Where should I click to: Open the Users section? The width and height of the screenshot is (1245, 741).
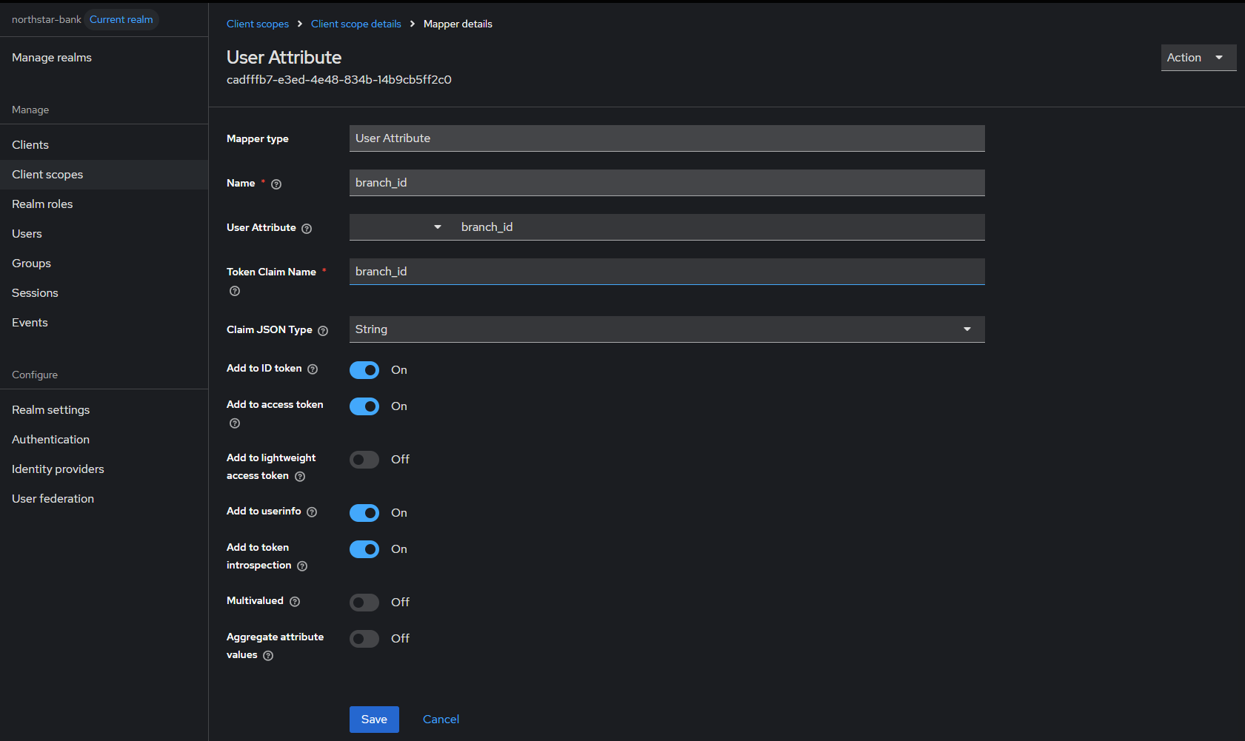[x=104, y=234]
